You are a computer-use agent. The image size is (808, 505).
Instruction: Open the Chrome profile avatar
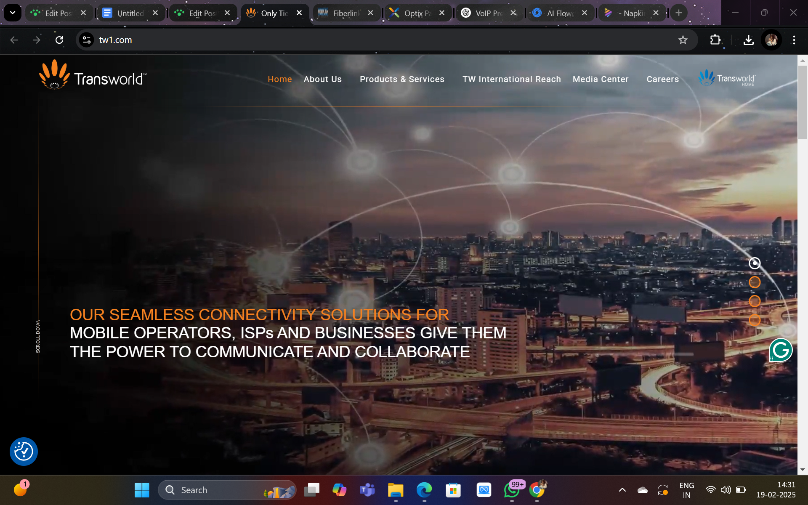click(x=771, y=40)
